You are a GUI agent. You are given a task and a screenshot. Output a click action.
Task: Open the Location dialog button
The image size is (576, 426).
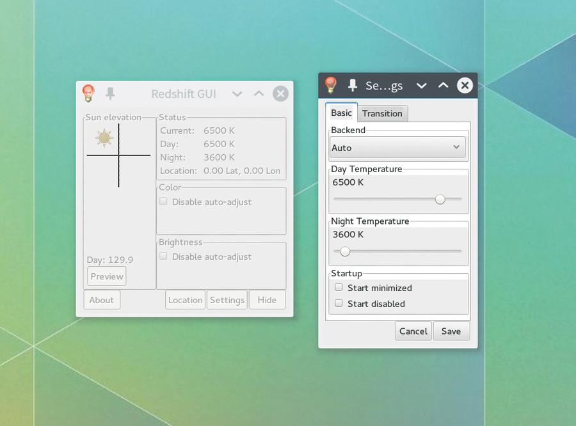[x=185, y=300]
